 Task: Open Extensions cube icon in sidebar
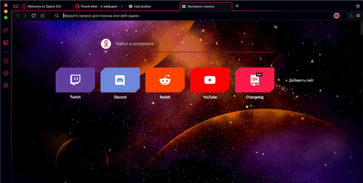[6, 73]
